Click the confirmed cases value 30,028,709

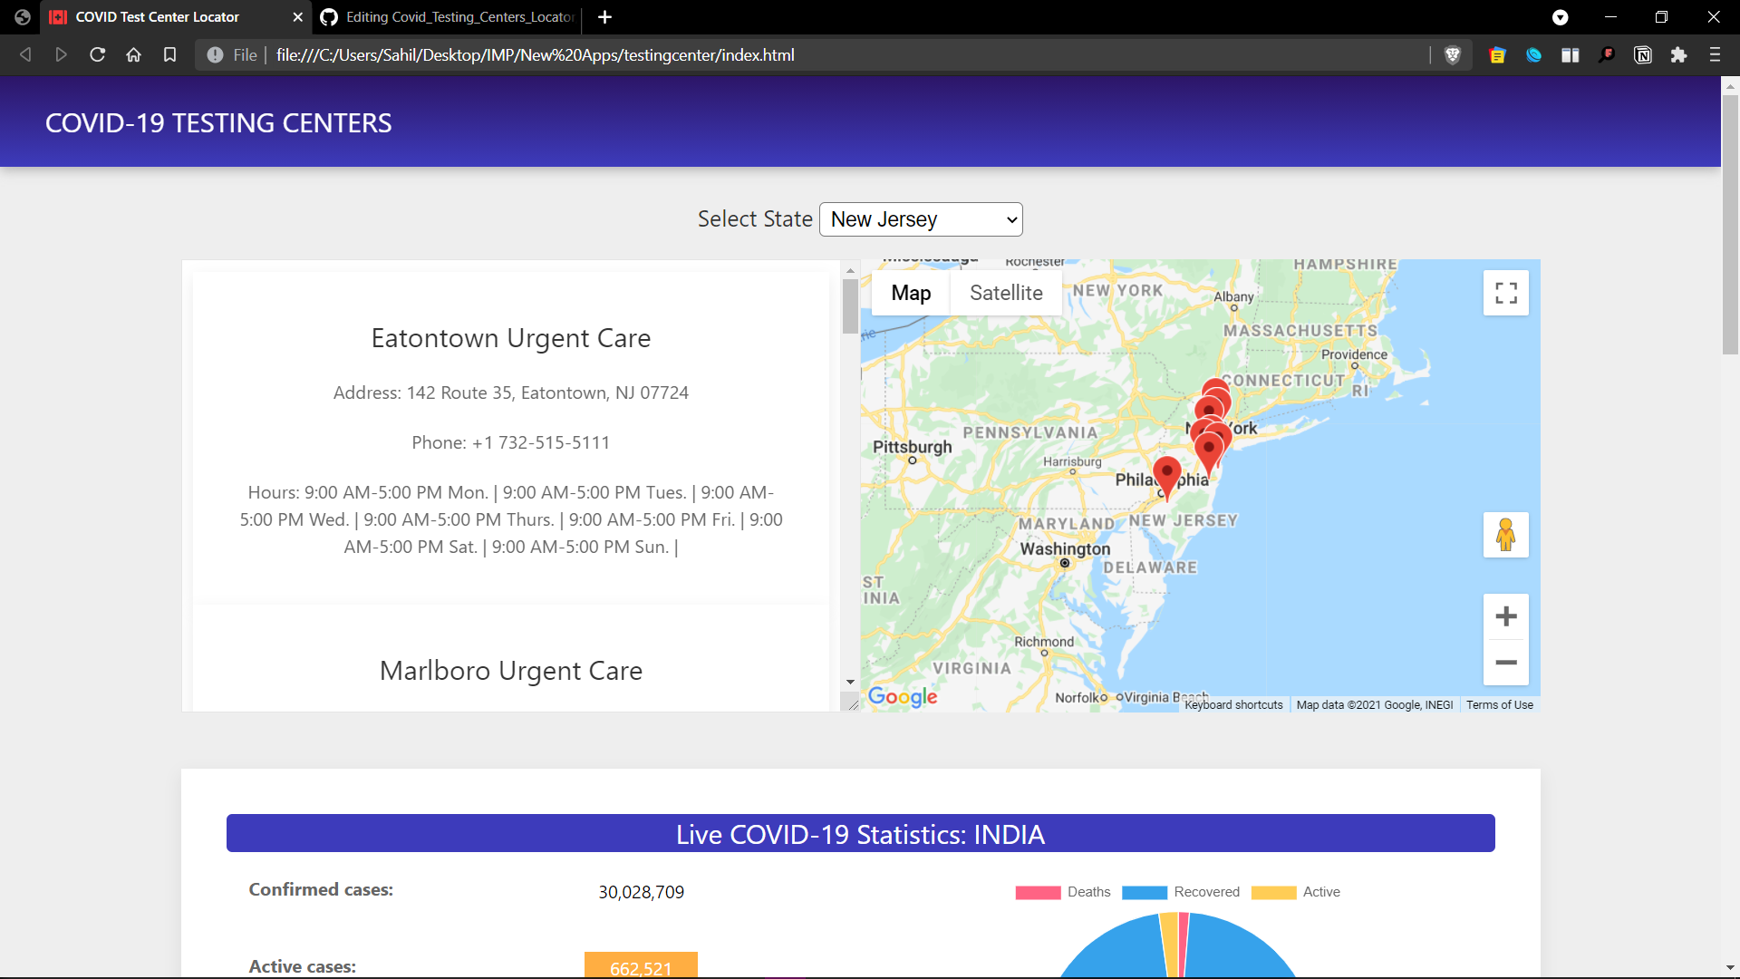[x=641, y=893]
